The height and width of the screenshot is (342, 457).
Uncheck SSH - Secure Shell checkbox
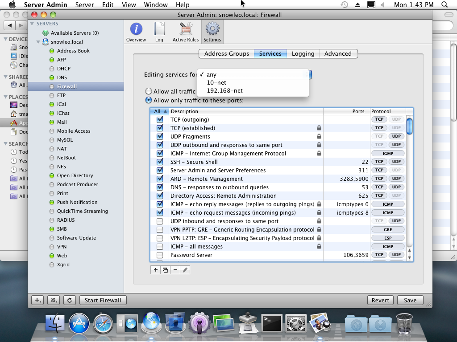click(x=160, y=162)
